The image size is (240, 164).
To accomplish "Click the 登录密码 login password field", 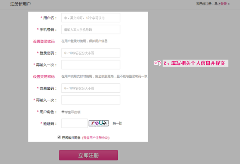I will (91, 53).
